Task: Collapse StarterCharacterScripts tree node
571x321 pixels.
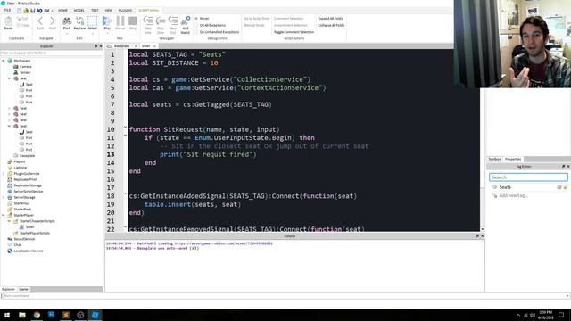Action: tap(10, 221)
